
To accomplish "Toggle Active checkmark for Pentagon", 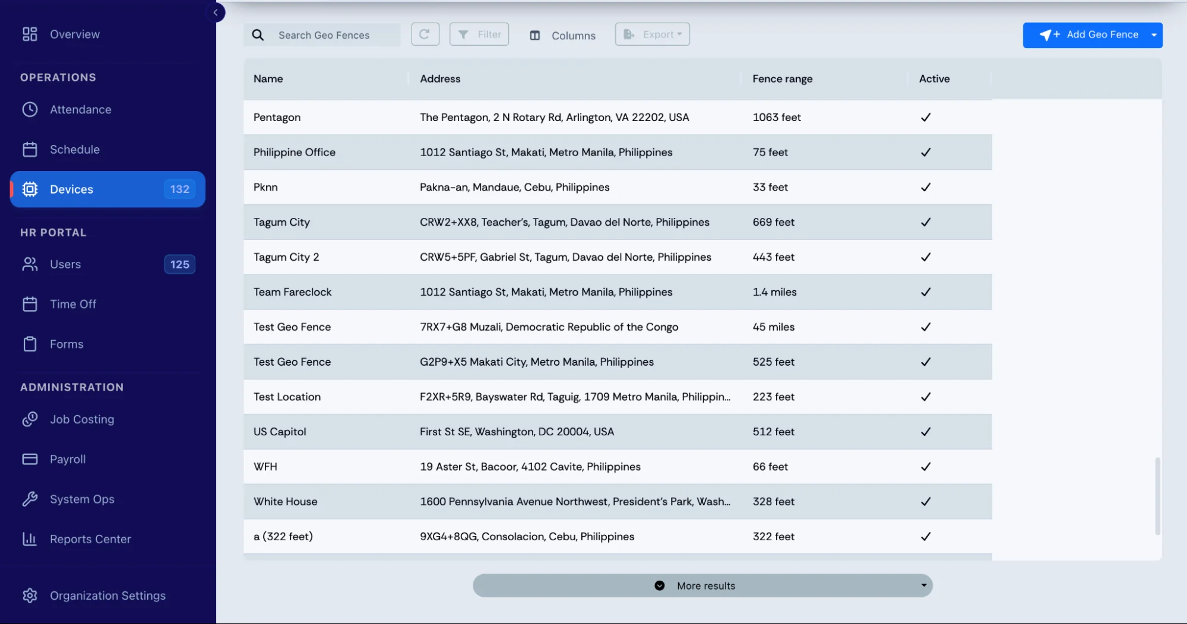I will pos(926,118).
